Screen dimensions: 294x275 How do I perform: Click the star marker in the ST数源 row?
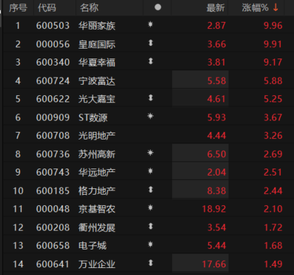[150, 116]
